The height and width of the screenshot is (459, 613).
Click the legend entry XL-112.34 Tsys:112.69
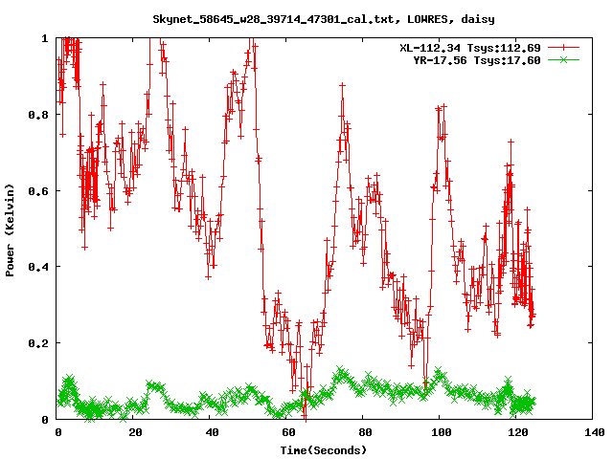pyautogui.click(x=470, y=48)
